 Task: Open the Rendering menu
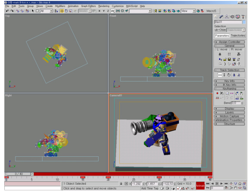pos(104,6)
